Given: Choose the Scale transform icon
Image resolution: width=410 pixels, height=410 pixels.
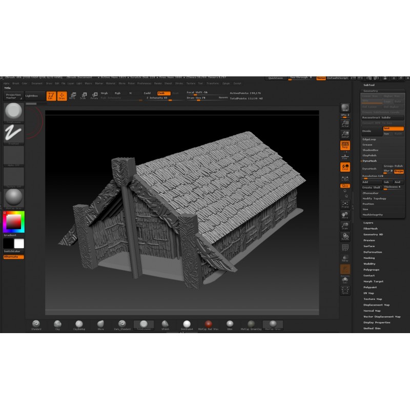Looking at the screenshot, I should (x=83, y=96).
